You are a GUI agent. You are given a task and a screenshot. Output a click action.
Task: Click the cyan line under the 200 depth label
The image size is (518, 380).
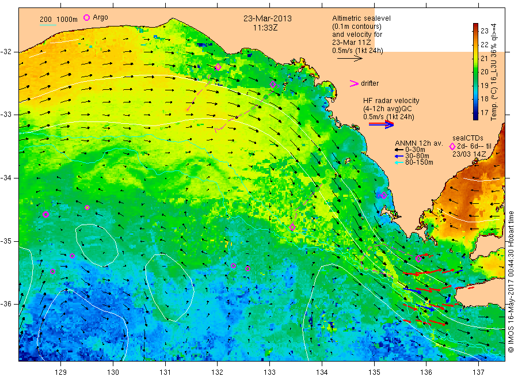coord(48,25)
